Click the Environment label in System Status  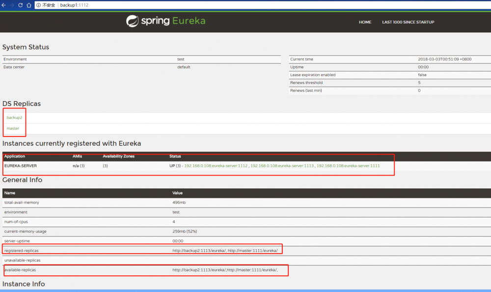click(15, 59)
